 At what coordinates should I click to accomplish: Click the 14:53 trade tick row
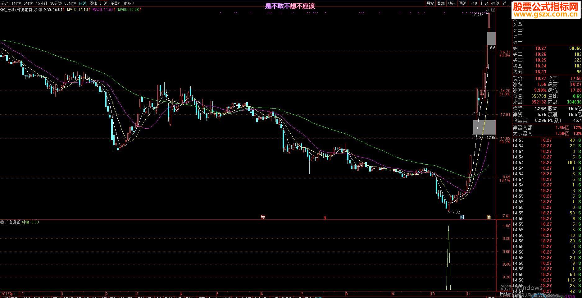[547, 140]
